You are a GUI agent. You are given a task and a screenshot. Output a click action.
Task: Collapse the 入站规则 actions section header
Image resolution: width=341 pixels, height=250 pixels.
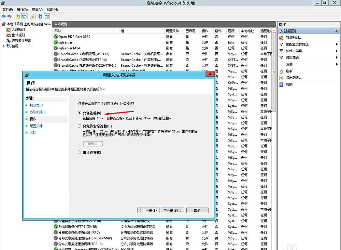click(x=337, y=31)
